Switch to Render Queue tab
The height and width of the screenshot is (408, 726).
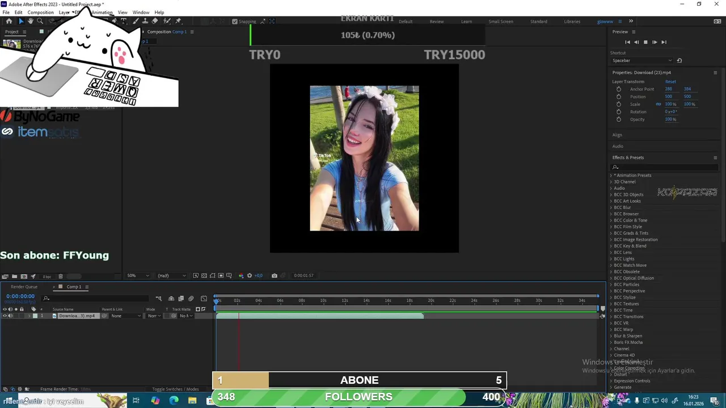click(24, 287)
